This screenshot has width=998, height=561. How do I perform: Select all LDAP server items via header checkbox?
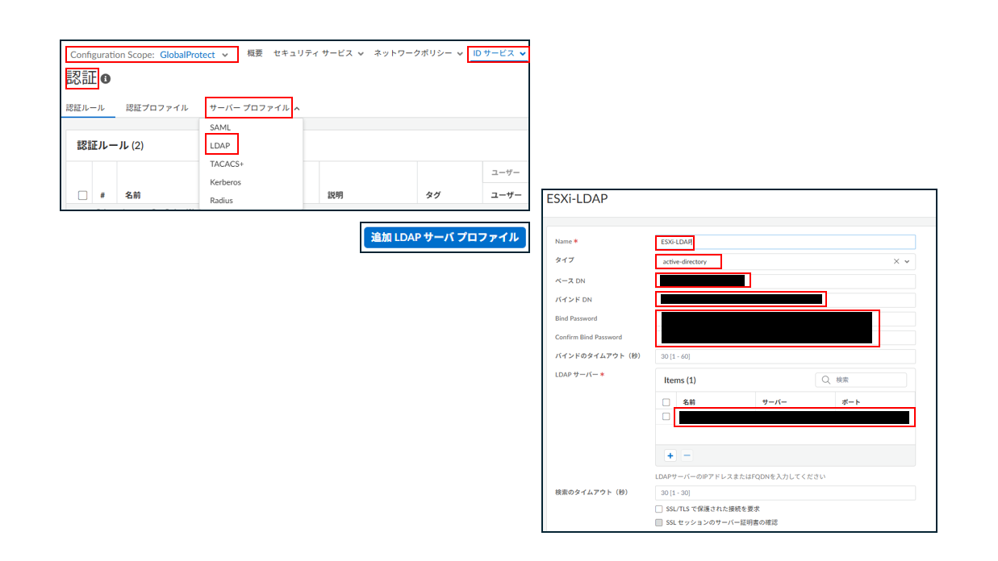(666, 401)
